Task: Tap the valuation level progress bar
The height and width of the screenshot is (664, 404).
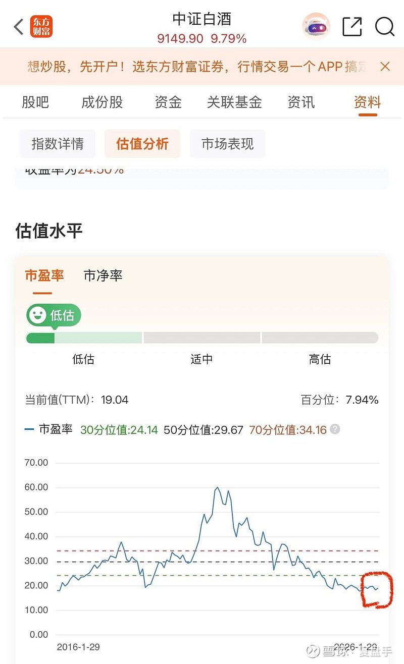Action: coord(202,338)
